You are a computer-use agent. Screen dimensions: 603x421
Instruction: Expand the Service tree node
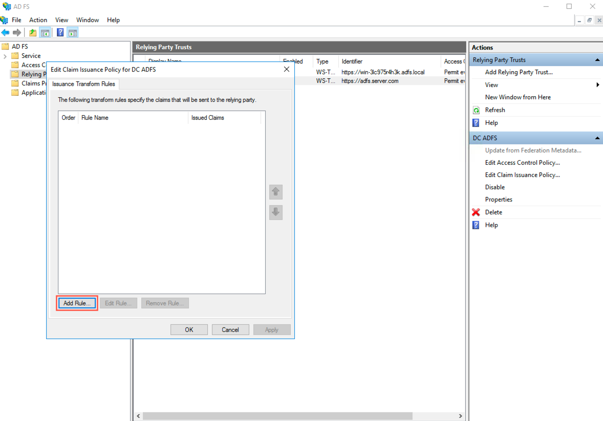click(x=5, y=55)
